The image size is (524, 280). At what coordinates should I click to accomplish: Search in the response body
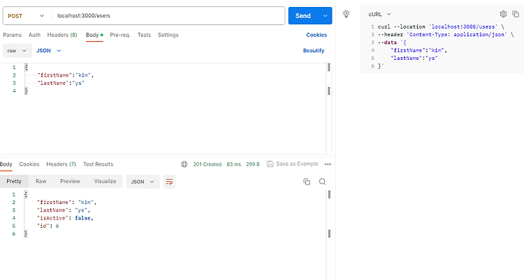322,182
